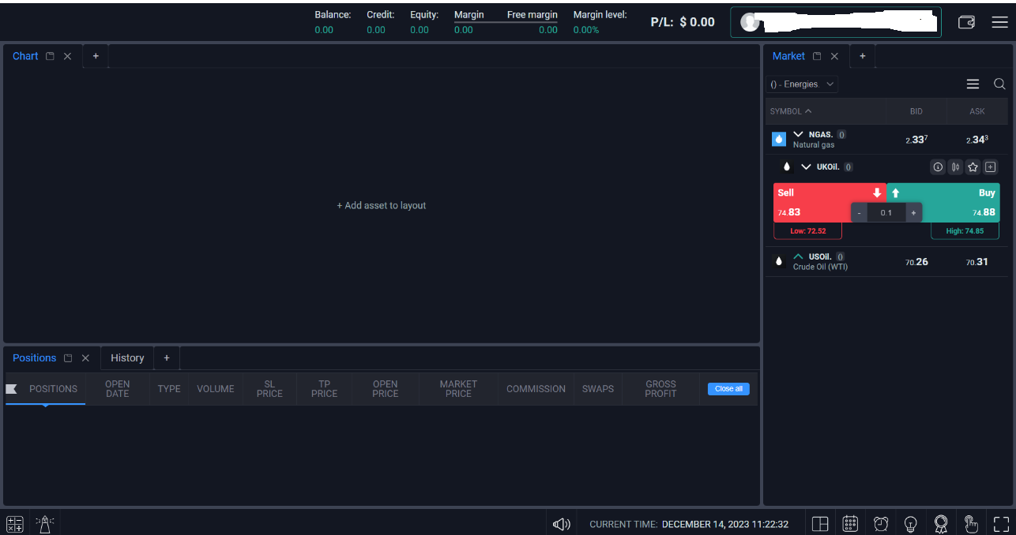Switch to the History tab

pyautogui.click(x=127, y=357)
